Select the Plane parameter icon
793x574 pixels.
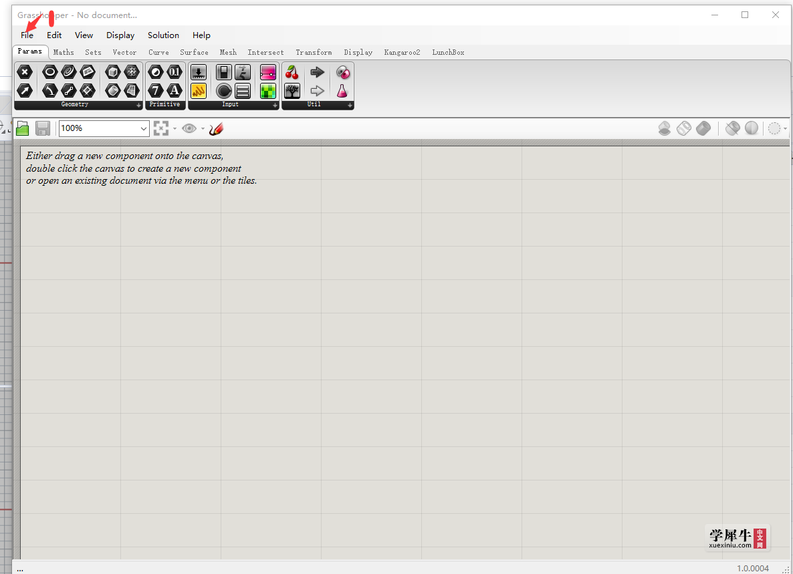coord(88,72)
